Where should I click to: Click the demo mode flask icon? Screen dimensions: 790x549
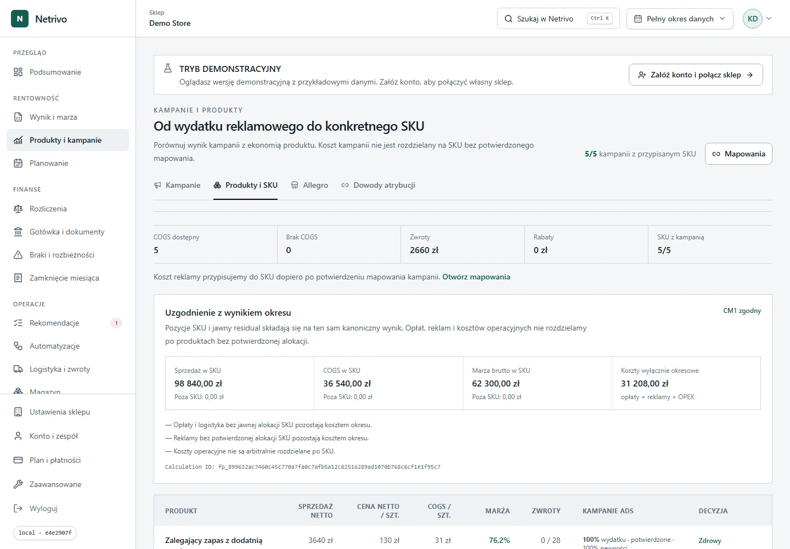tap(168, 68)
